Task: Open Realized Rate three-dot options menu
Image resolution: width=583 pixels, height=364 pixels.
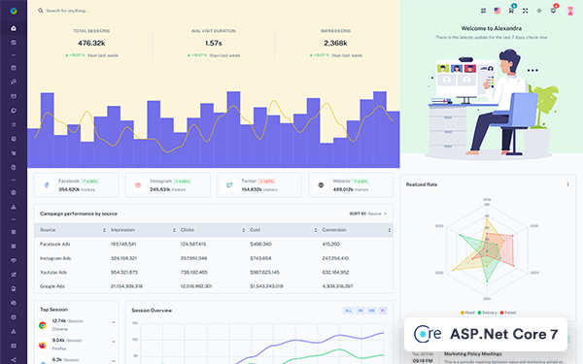Action: 567,184
